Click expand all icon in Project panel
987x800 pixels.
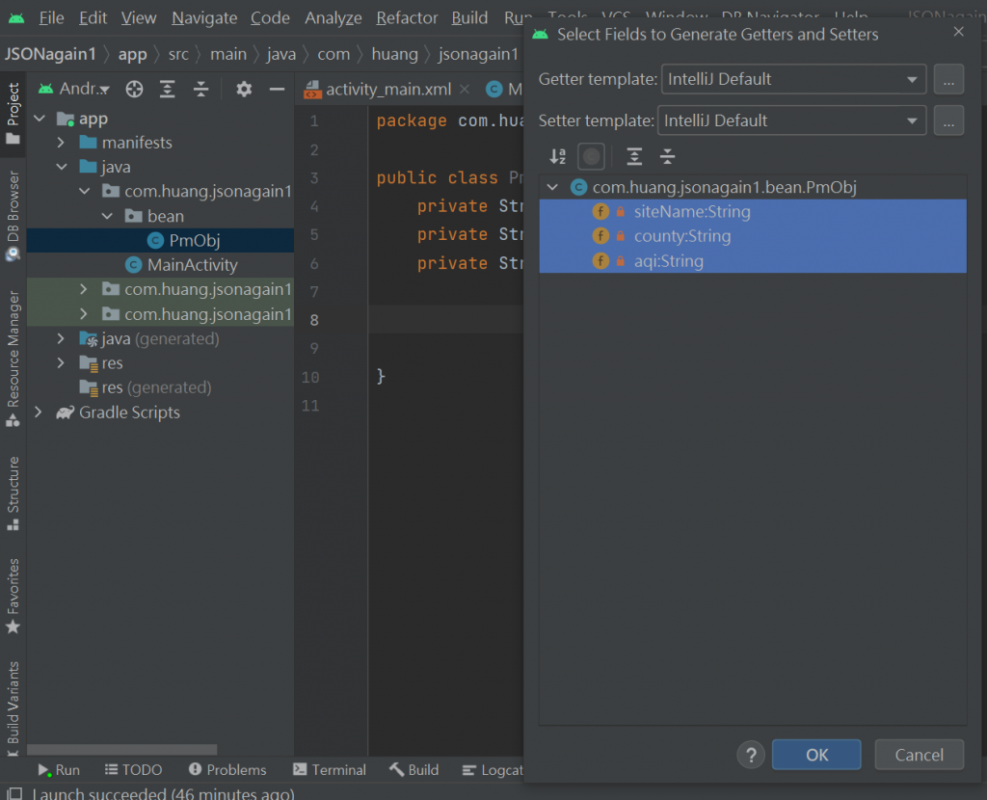(167, 90)
